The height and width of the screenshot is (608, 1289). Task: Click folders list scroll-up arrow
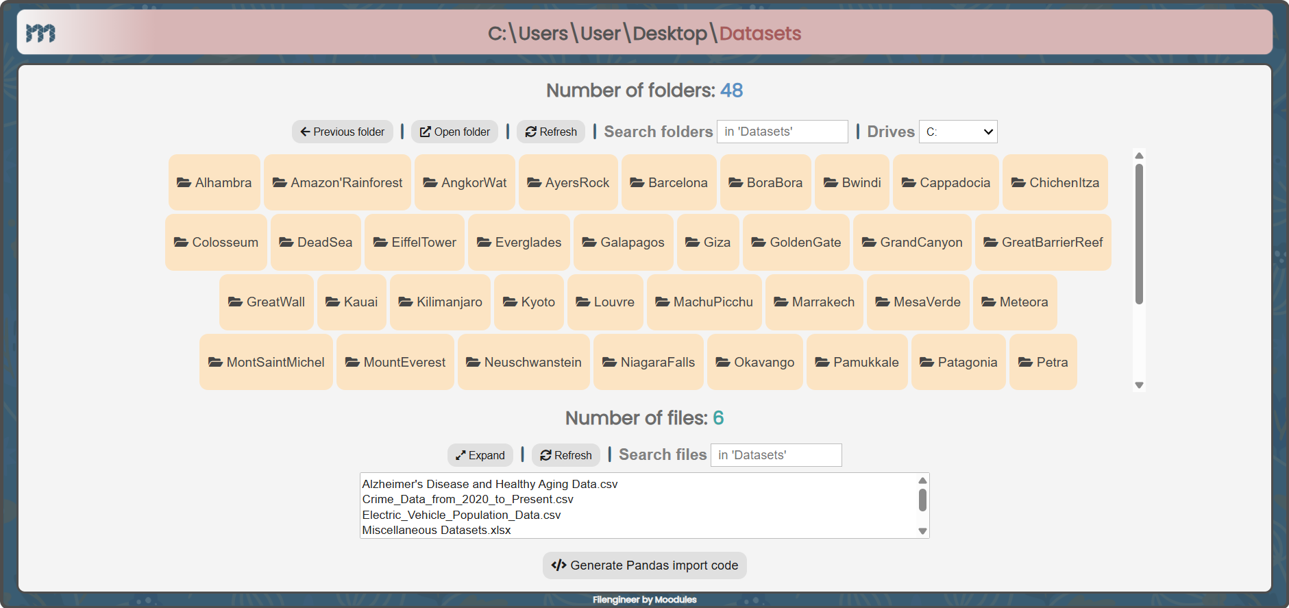click(x=1139, y=155)
